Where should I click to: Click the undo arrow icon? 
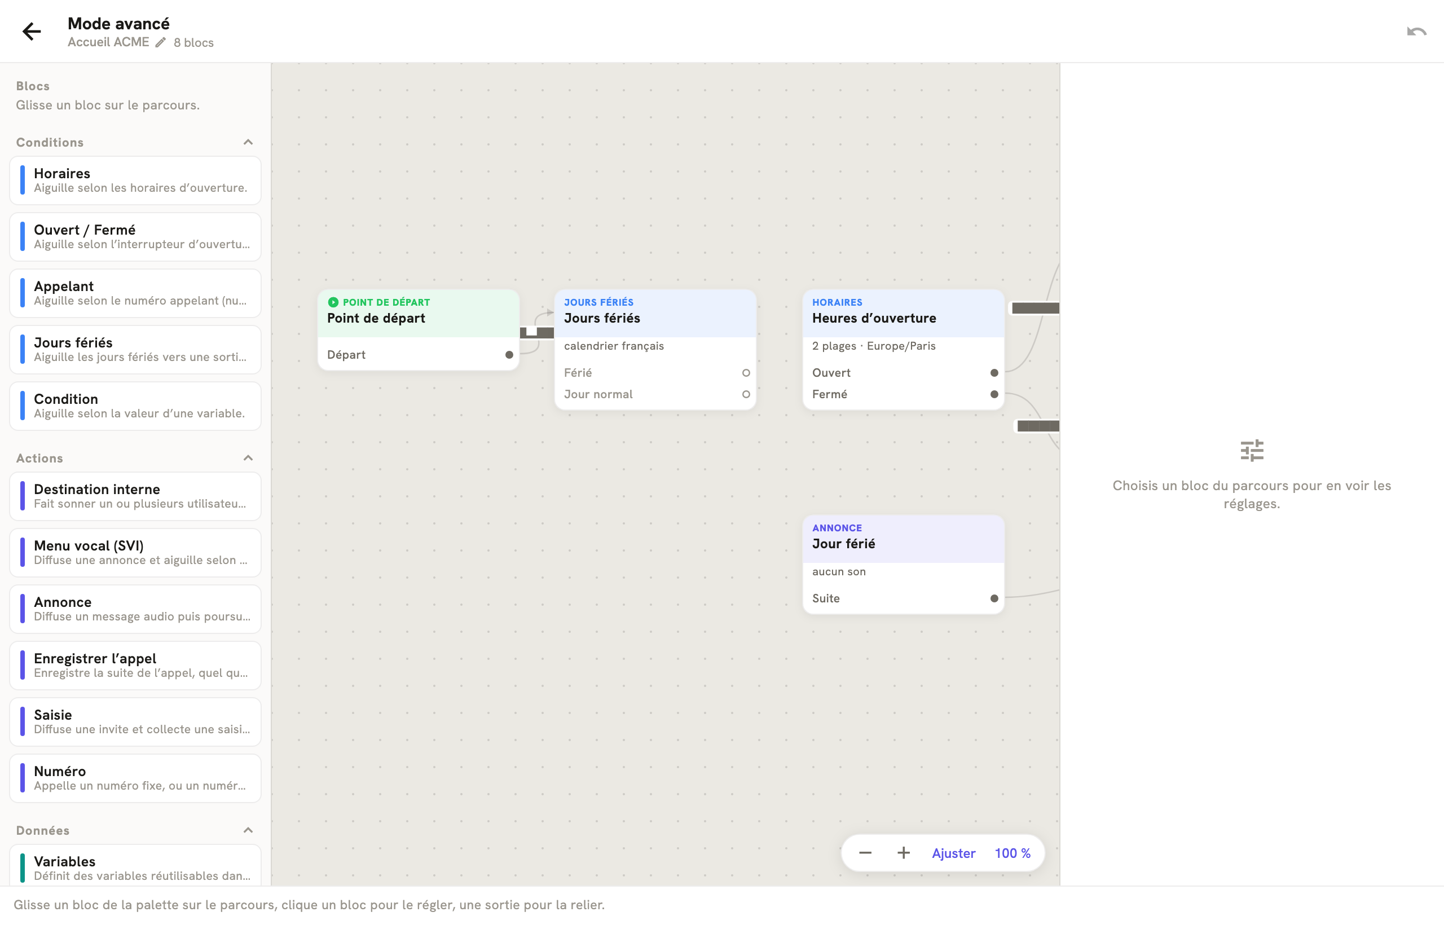click(1416, 31)
